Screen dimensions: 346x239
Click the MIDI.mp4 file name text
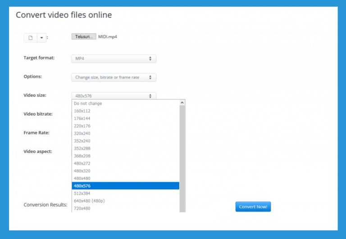108,37
